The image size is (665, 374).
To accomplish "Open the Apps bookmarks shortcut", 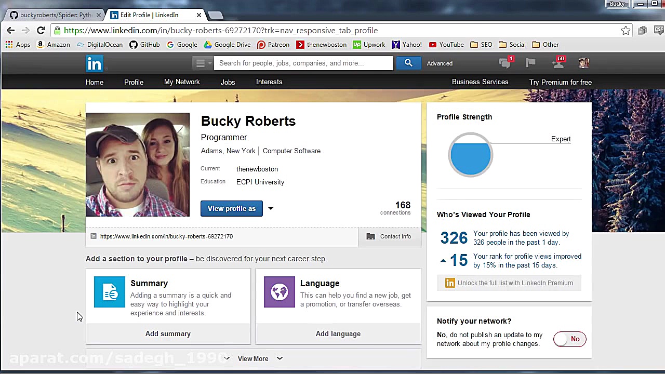I will 18,45.
